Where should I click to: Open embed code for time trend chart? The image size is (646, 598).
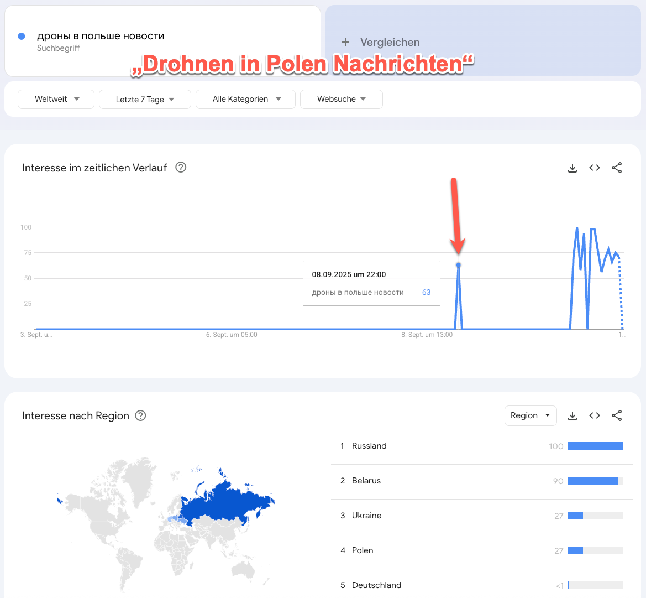coord(595,168)
